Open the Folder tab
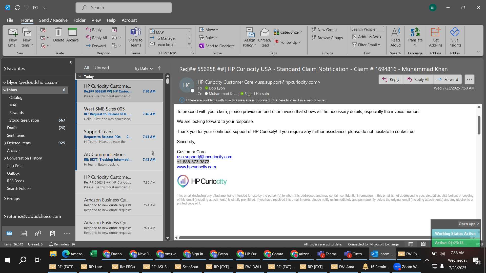Viewport: 486px width, 273px height. pyautogui.click(x=79, y=20)
